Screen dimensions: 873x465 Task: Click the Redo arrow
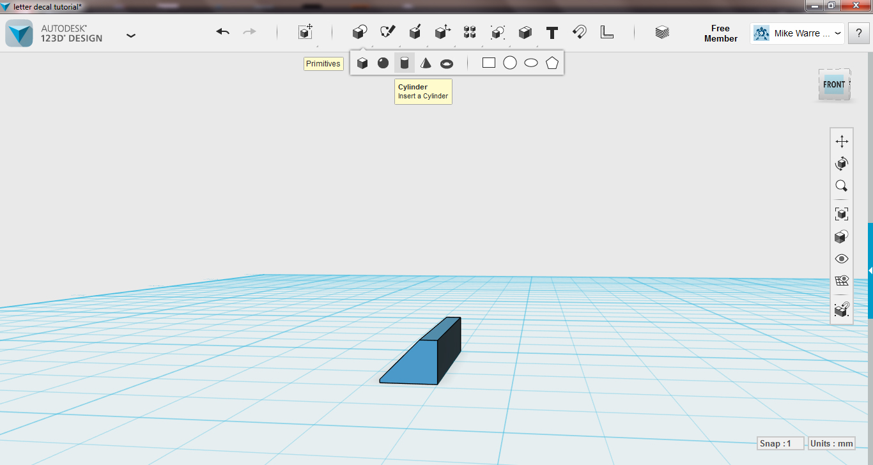point(249,32)
